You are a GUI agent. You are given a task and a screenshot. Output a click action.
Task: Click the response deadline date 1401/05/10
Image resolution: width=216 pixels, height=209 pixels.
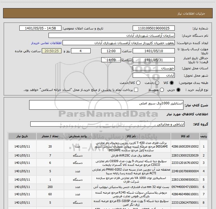(x=154, y=51)
